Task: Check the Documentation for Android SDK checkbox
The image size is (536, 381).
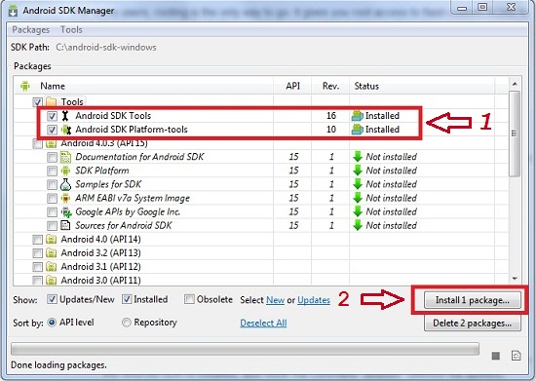Action: tap(52, 157)
